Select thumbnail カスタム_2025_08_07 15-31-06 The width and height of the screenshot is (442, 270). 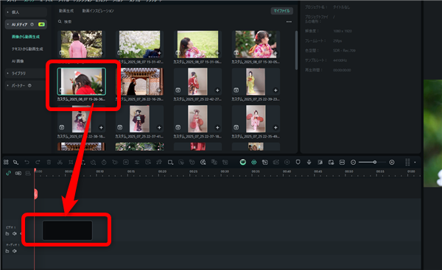[x=198, y=44]
